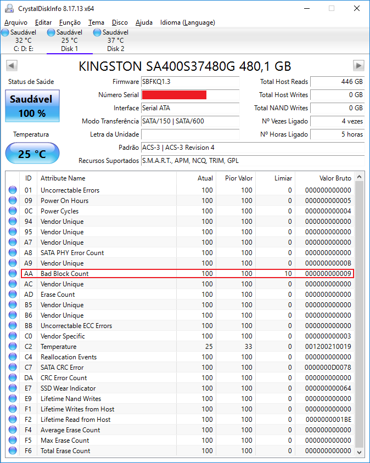
Task: Open the Arquivo menu
Action: tap(16, 22)
